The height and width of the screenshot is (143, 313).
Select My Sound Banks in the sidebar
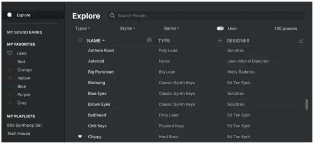click(25, 32)
